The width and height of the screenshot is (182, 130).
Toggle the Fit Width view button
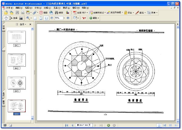(x=46, y=18)
